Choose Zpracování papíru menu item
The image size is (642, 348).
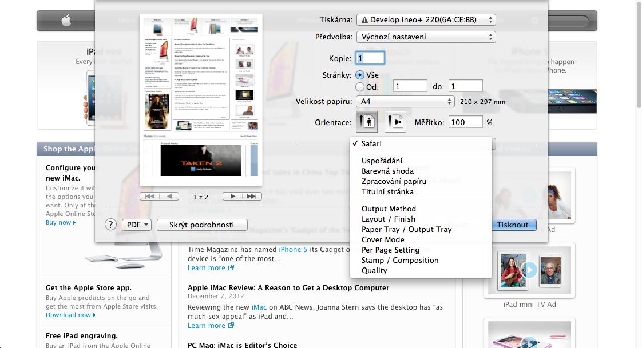point(421,181)
